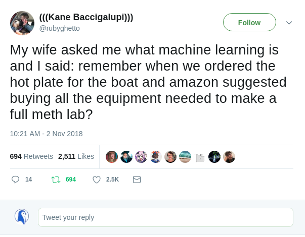Click into the Tweet your reply field
The height and width of the screenshot is (237, 305).
(x=165, y=217)
